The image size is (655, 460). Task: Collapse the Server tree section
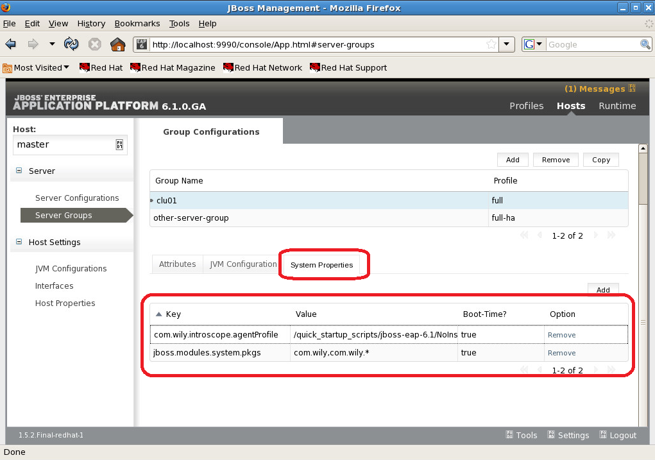[19, 171]
